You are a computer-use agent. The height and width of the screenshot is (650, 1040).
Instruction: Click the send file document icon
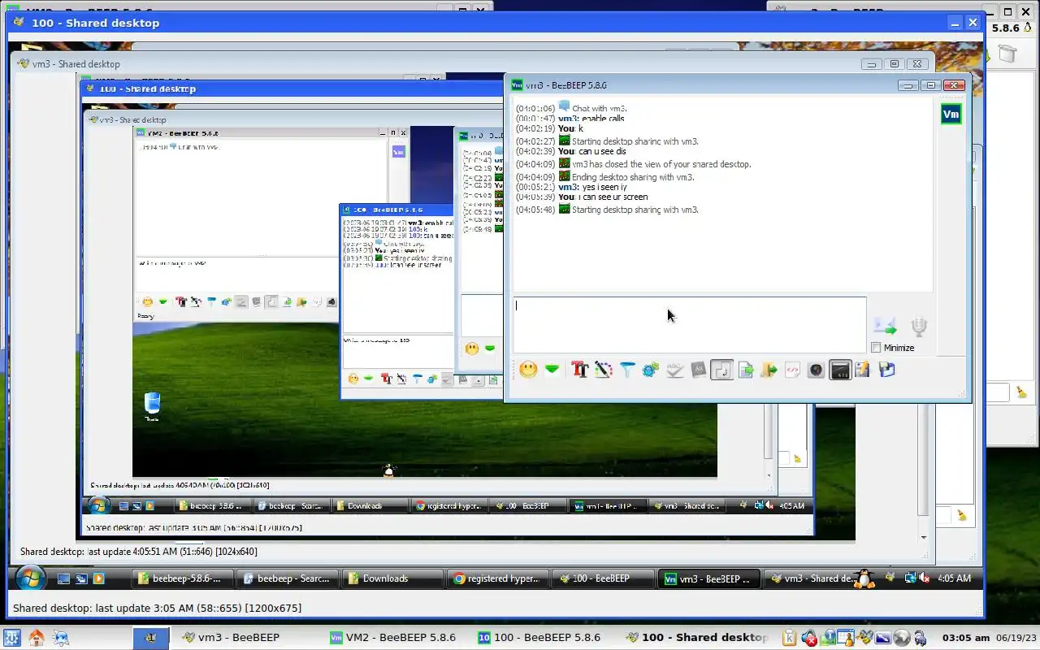tap(746, 370)
